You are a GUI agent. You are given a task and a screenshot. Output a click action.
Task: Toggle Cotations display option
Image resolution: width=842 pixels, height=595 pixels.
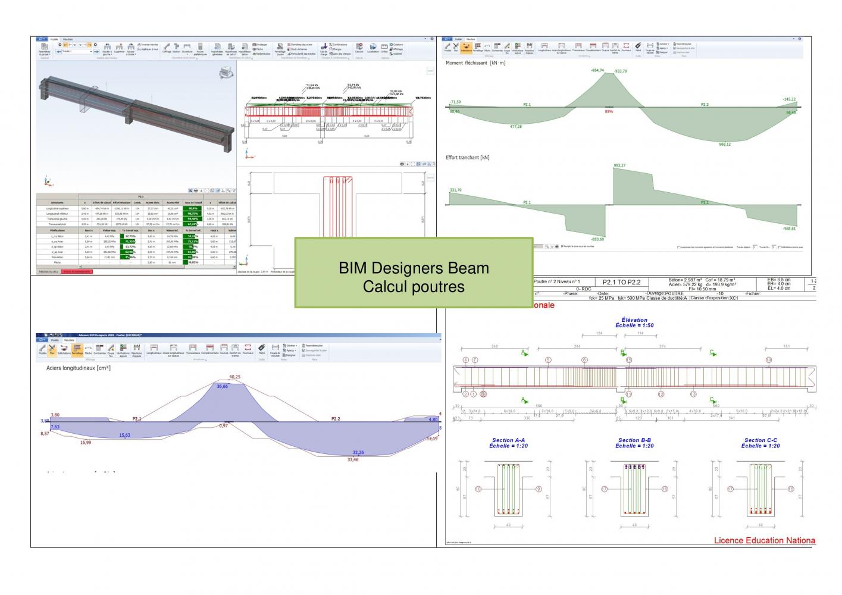pos(396,45)
